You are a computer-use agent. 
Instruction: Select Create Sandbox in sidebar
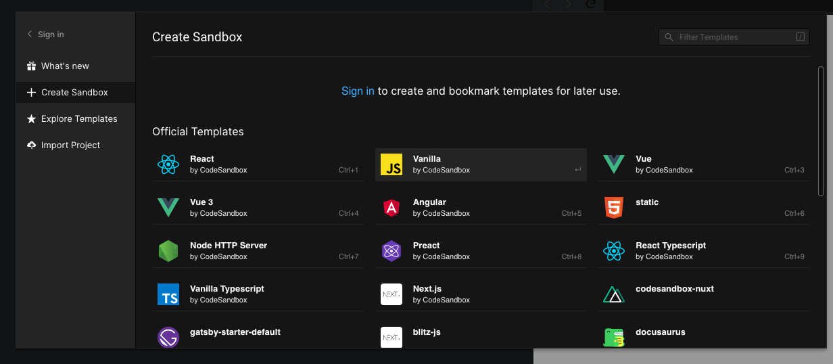(x=74, y=93)
